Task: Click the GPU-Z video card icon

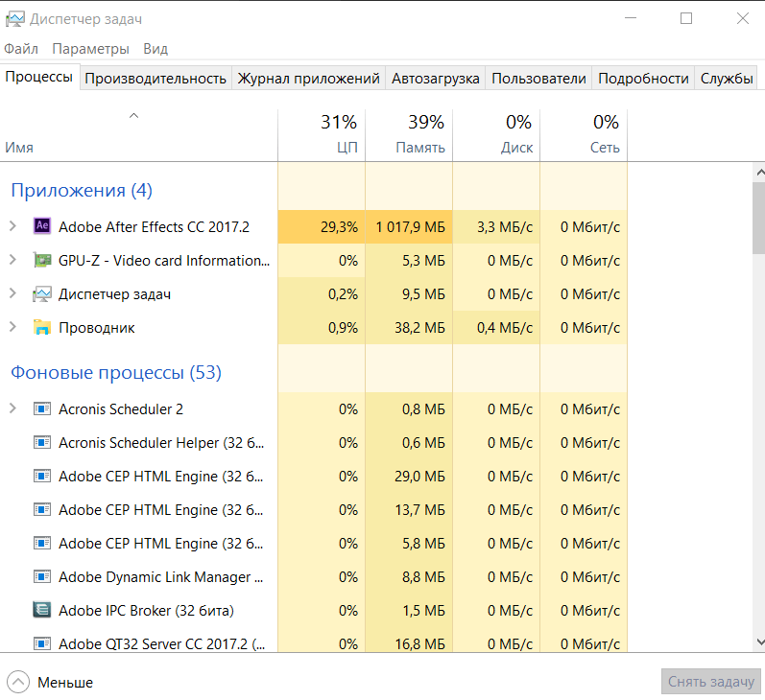Action: pyautogui.click(x=42, y=260)
